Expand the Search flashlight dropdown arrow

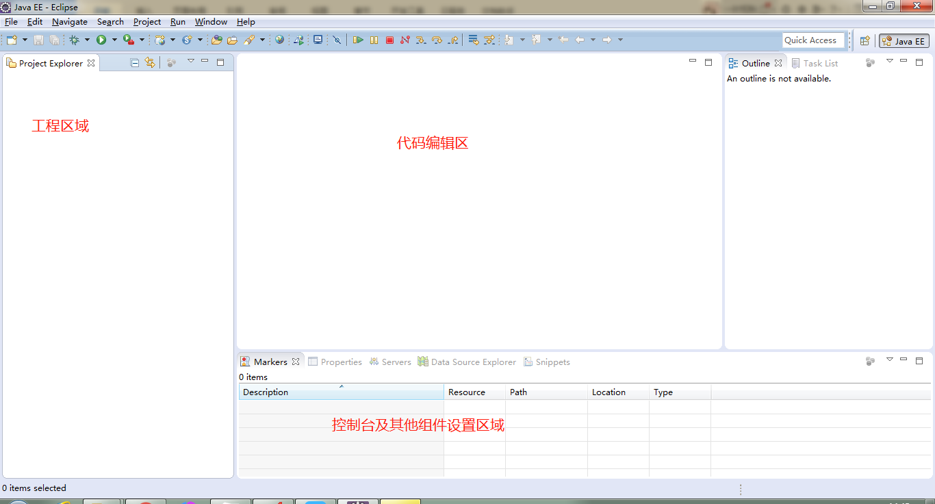[x=262, y=40]
